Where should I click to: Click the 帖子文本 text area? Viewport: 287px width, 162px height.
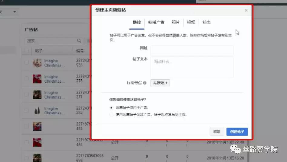(192, 67)
